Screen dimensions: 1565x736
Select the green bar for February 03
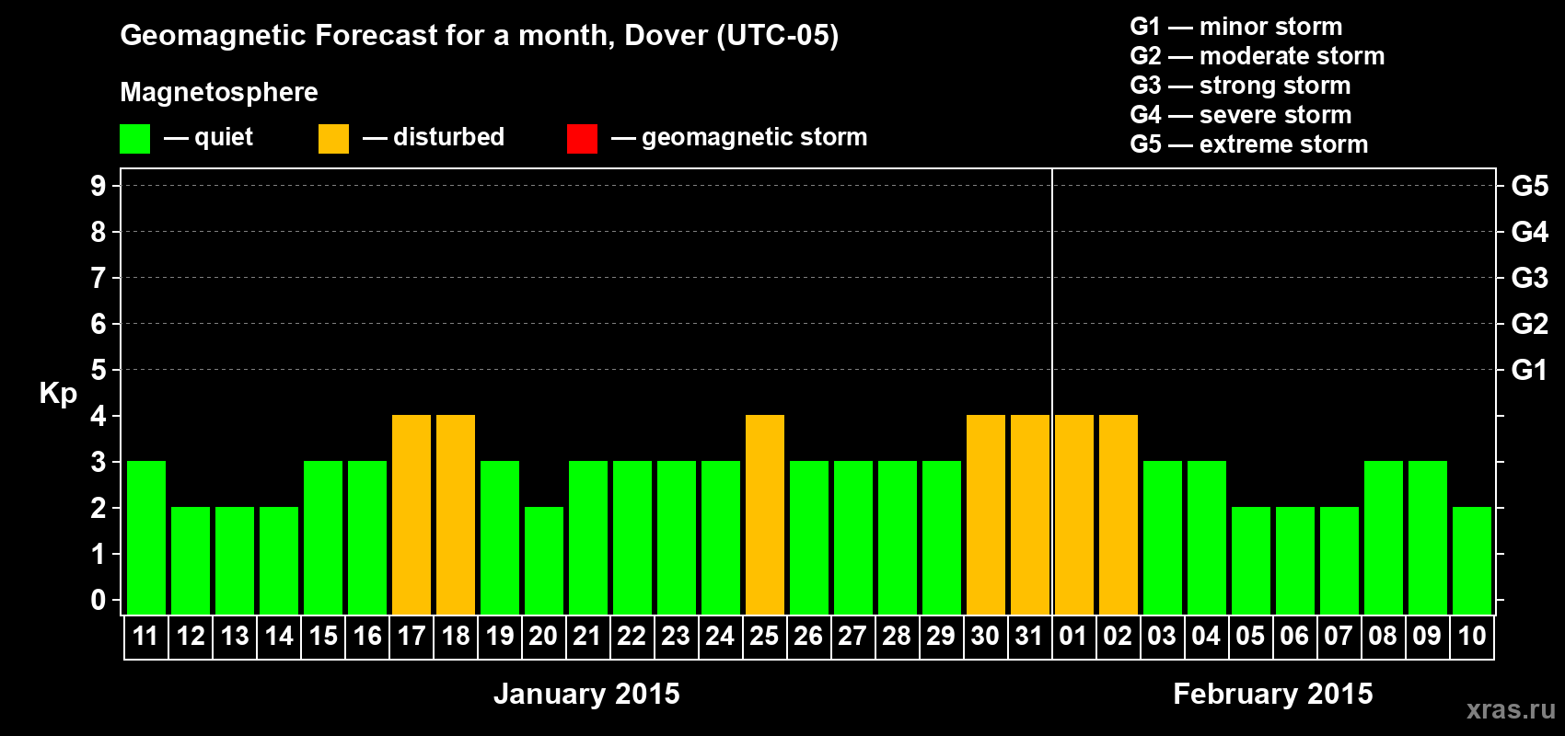[x=1163, y=537]
